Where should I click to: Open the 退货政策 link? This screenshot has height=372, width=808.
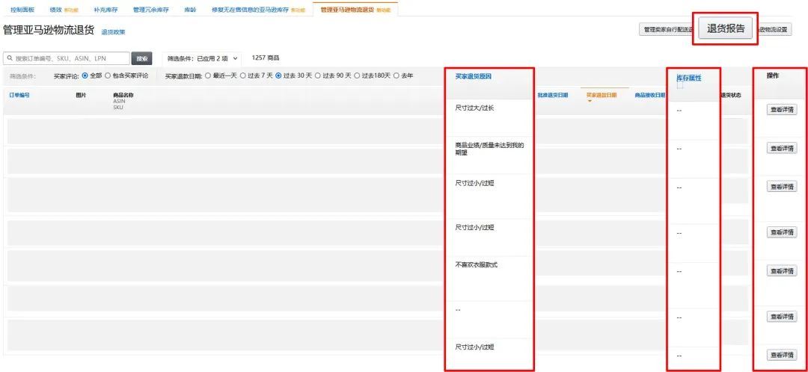(x=114, y=32)
